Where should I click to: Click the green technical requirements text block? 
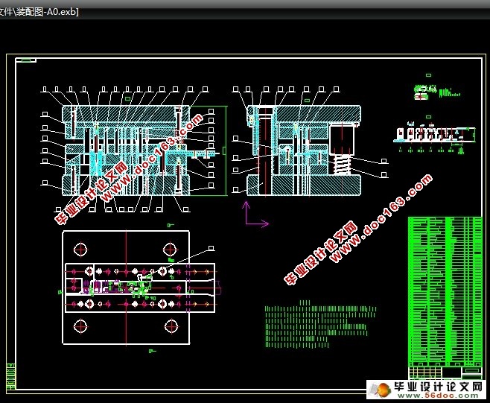[x=320, y=324]
